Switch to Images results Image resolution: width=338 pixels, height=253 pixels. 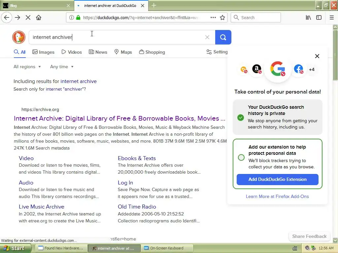coord(43,52)
